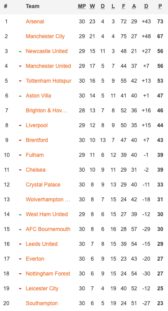This screenshot has height=311, width=168.
Task: Open the Southampton team link
Action: tap(42, 303)
